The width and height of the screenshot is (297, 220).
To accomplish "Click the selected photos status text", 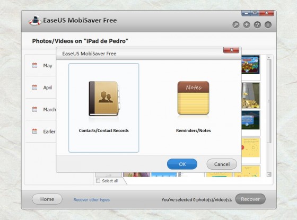I will point(197,200).
